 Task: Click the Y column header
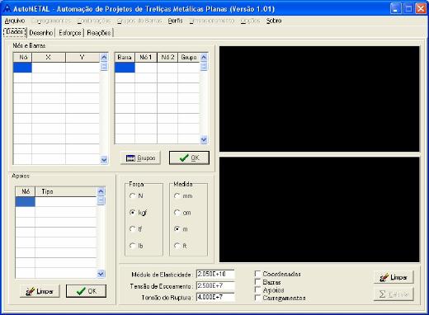pyautogui.click(x=82, y=57)
